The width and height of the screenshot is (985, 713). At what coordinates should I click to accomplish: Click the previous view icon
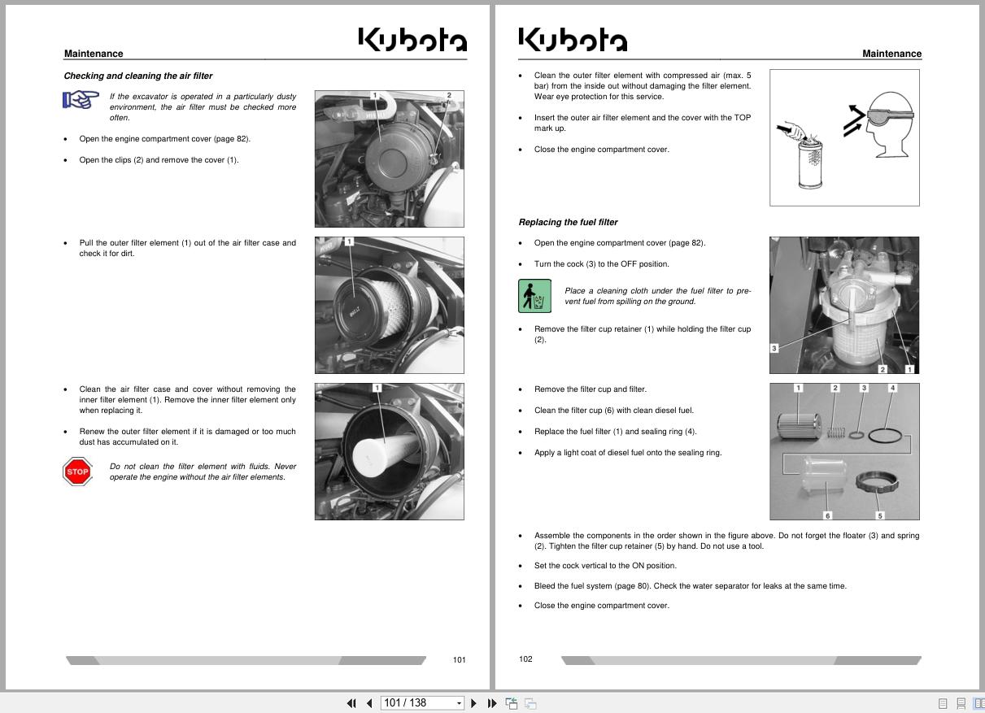(x=512, y=702)
